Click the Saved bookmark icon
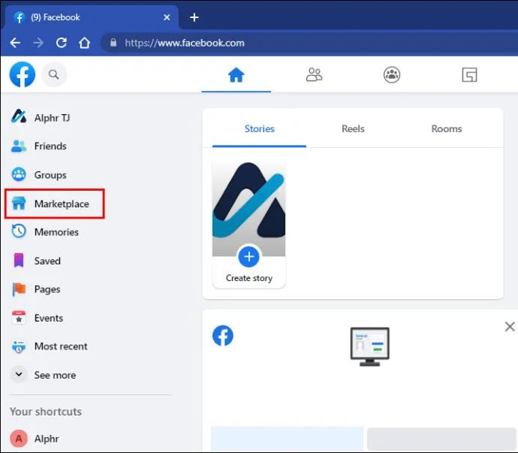Image resolution: width=518 pixels, height=453 pixels. pyautogui.click(x=19, y=260)
